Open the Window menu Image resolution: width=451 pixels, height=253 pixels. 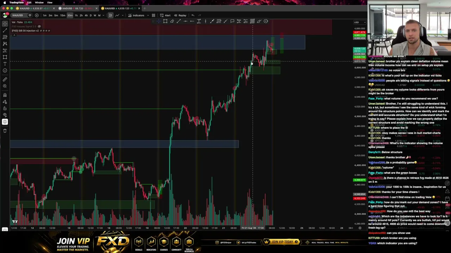39,2
